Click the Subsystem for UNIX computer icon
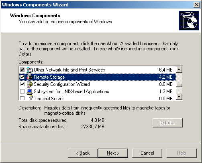Viewport: 202px width, 163px height. 30,91
